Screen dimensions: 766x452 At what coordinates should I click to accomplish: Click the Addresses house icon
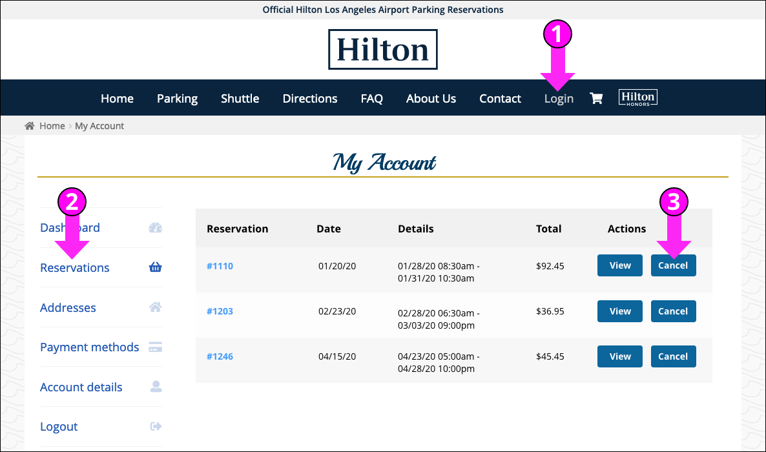pyautogui.click(x=156, y=307)
